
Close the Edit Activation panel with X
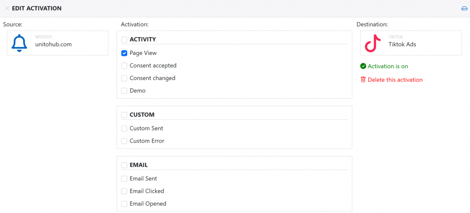(7, 8)
